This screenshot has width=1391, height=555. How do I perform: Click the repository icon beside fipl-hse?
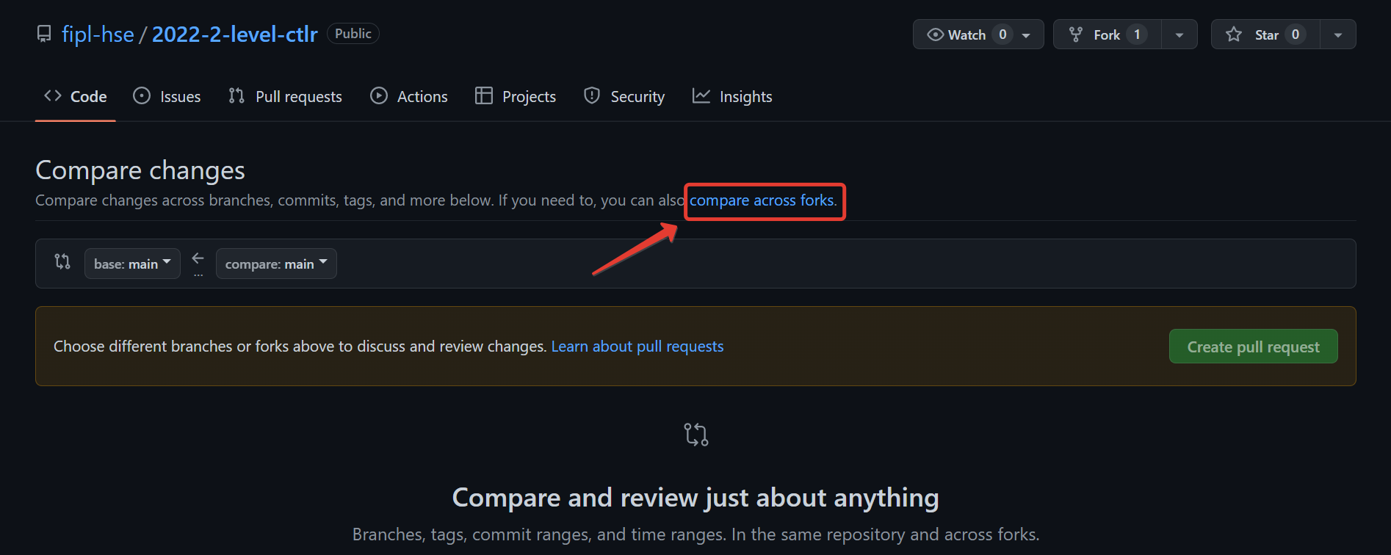[x=44, y=34]
